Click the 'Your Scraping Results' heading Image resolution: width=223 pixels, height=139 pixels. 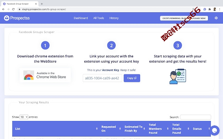[34, 102]
